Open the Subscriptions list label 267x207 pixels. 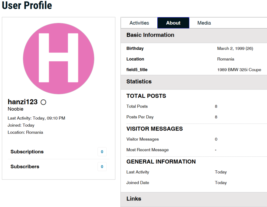(x=27, y=152)
